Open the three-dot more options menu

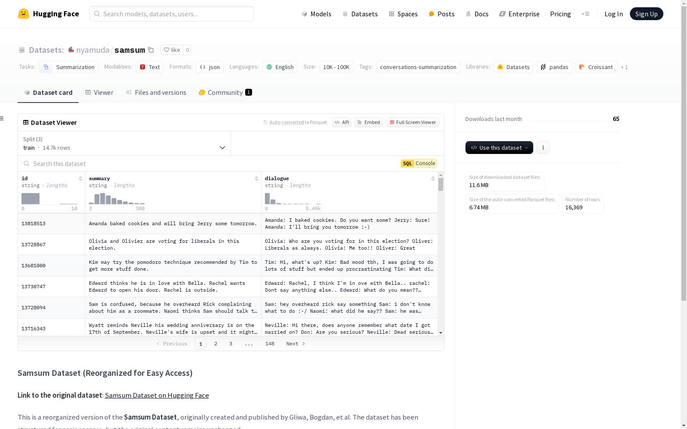tap(543, 148)
